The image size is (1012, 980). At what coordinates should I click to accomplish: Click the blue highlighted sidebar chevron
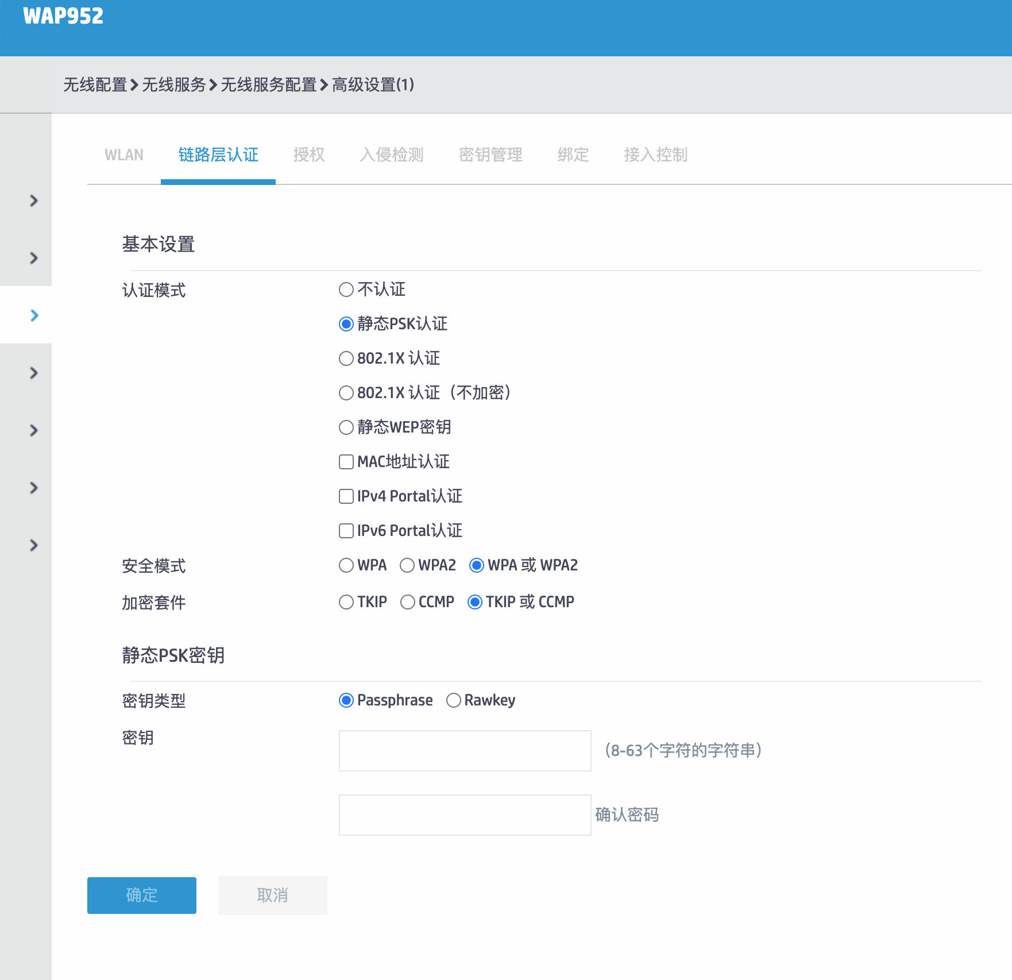[x=34, y=315]
